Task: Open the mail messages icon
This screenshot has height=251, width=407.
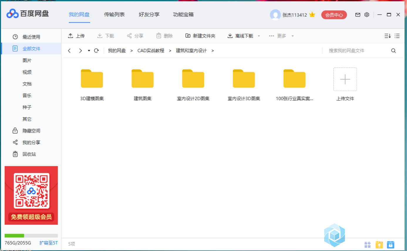Action: [x=358, y=15]
